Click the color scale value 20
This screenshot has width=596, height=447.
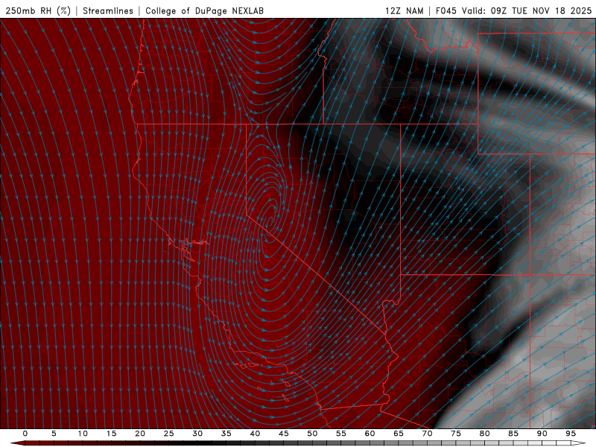click(140, 434)
